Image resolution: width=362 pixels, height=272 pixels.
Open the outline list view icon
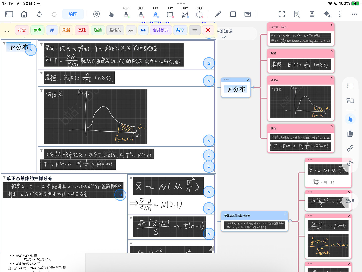coord(350,86)
